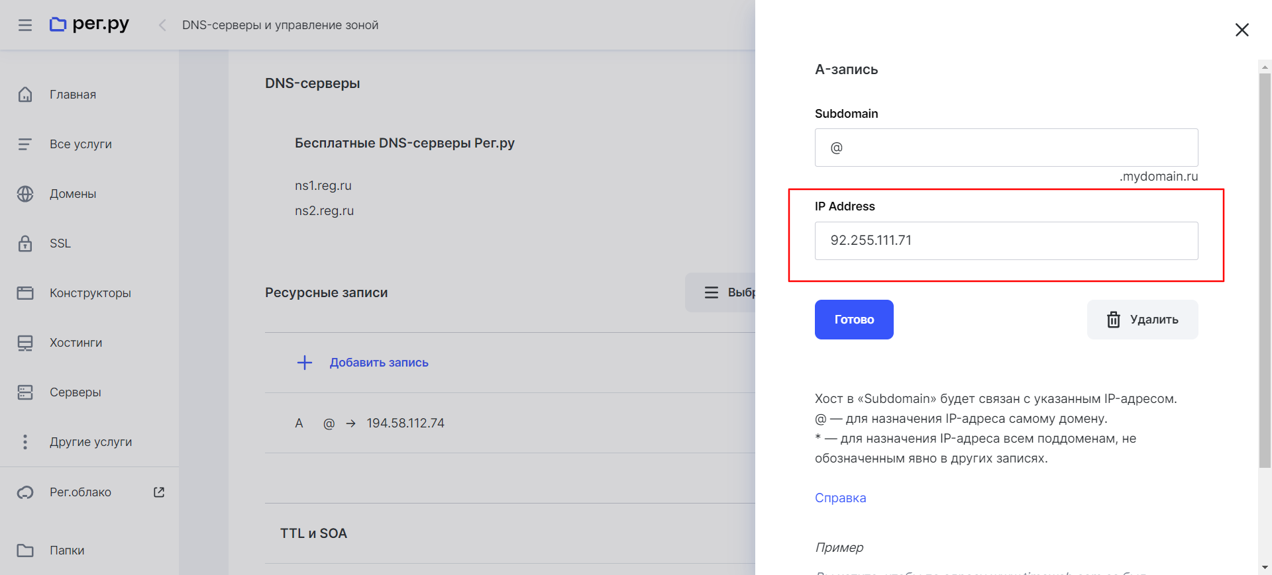Go back using the header chevron
Screen dimensions: 1272x575
(162, 25)
